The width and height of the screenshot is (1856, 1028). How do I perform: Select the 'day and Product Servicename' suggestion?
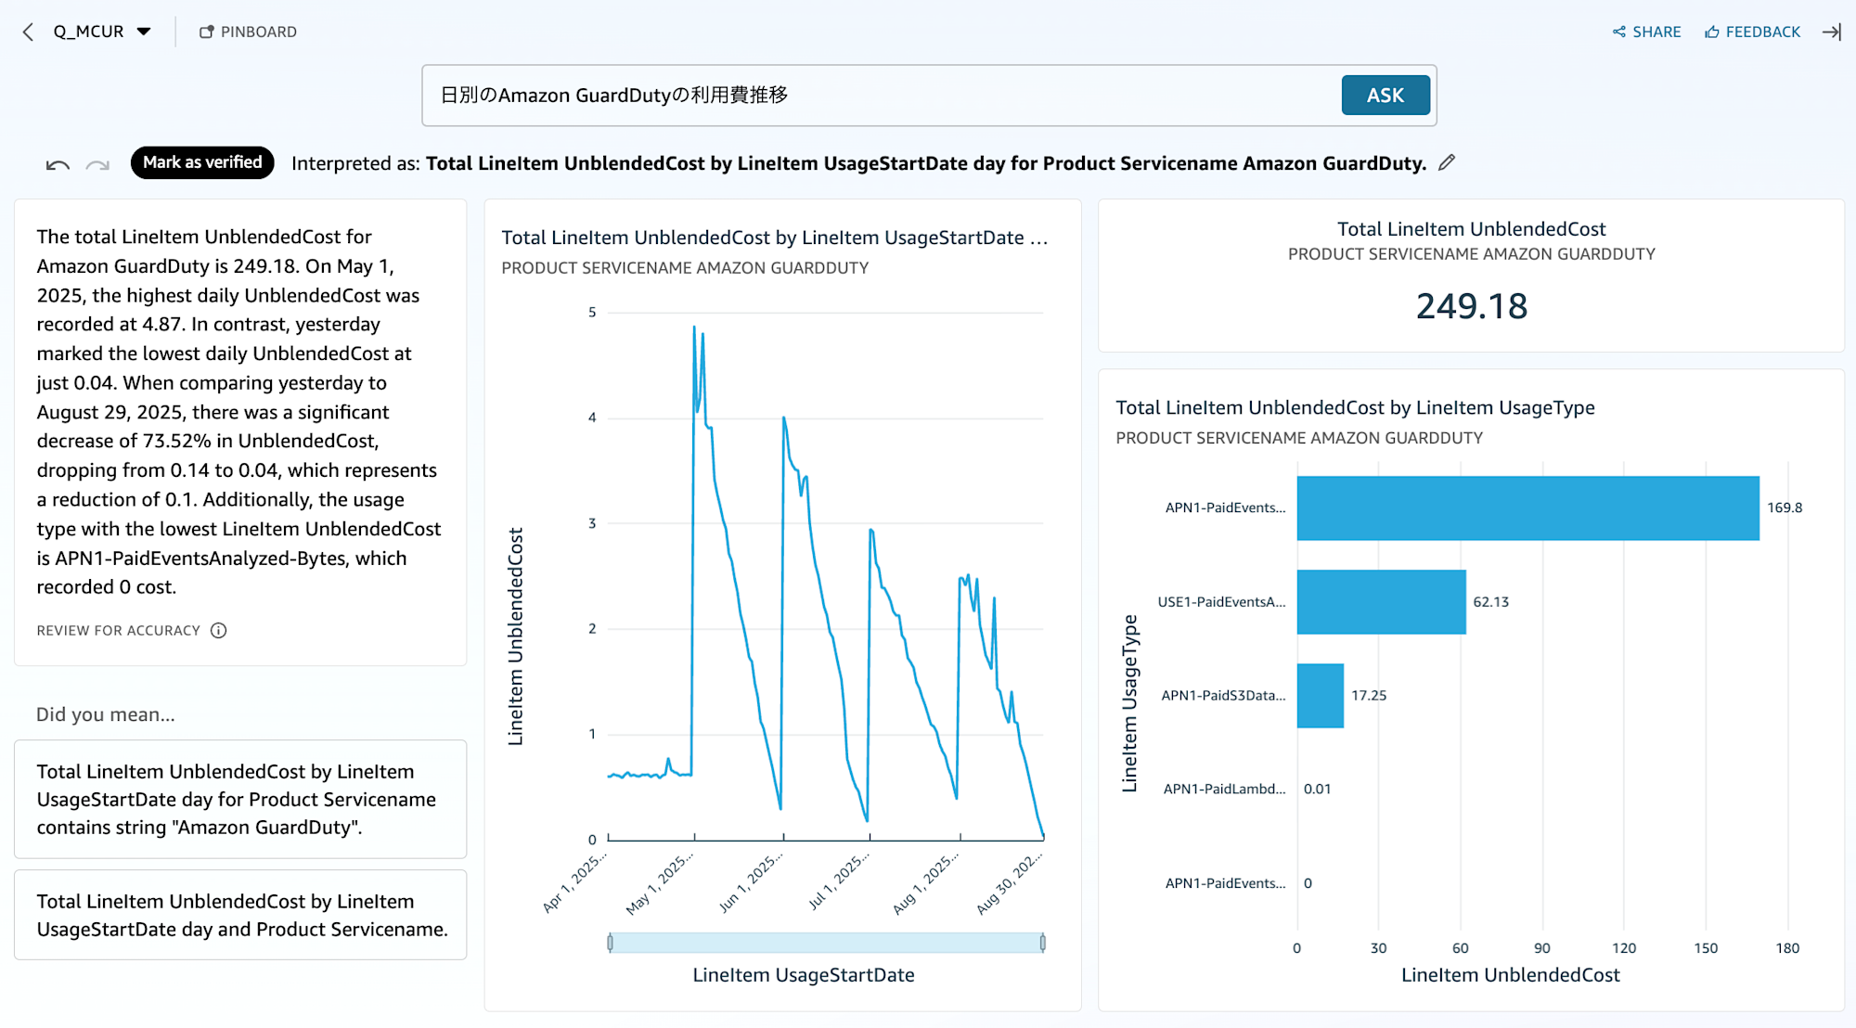point(240,915)
